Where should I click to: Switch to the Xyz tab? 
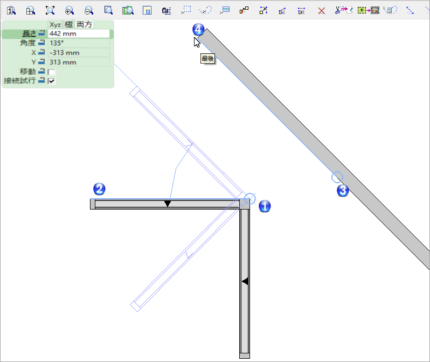point(55,25)
